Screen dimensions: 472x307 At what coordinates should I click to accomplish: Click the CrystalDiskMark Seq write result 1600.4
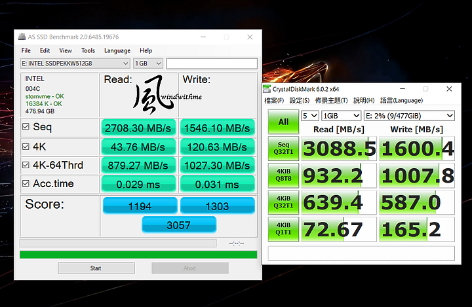pos(417,149)
